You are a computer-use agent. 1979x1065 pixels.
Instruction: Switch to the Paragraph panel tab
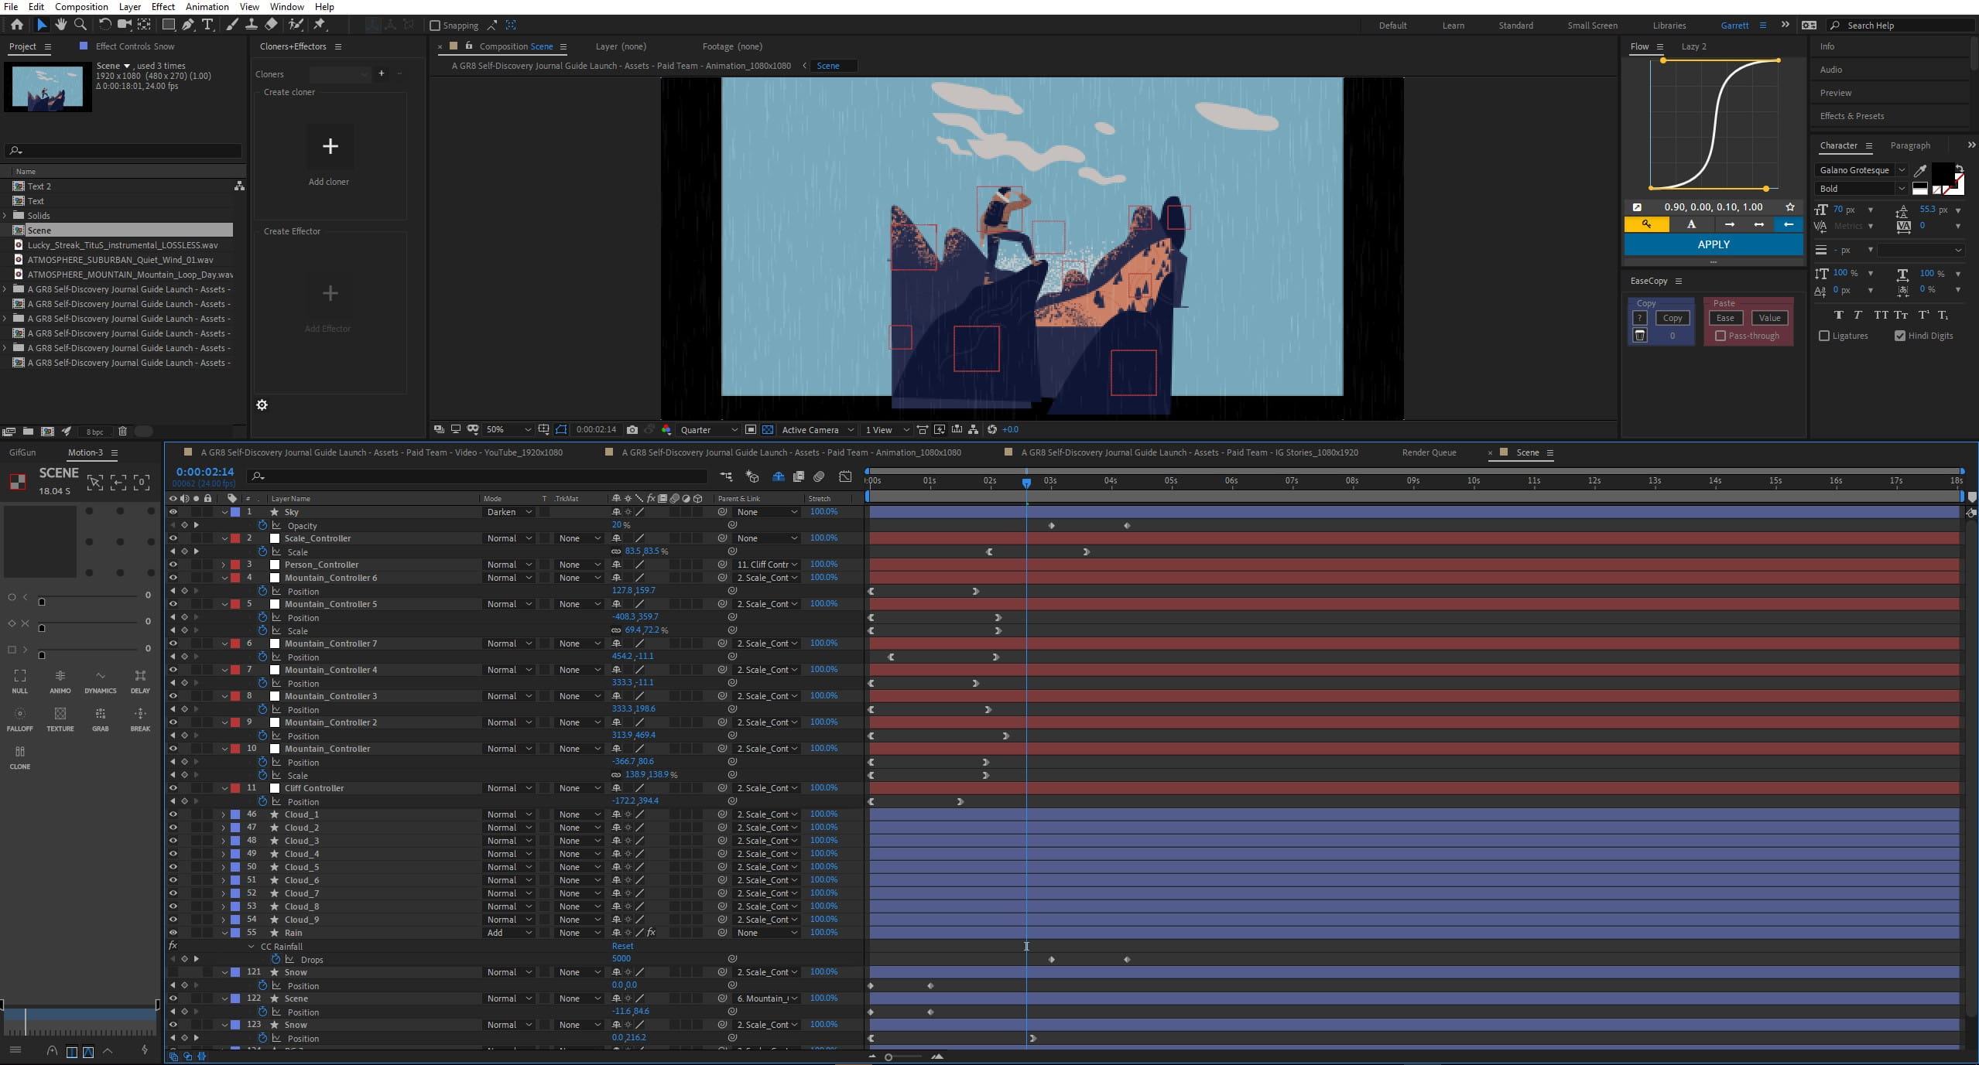1910,145
